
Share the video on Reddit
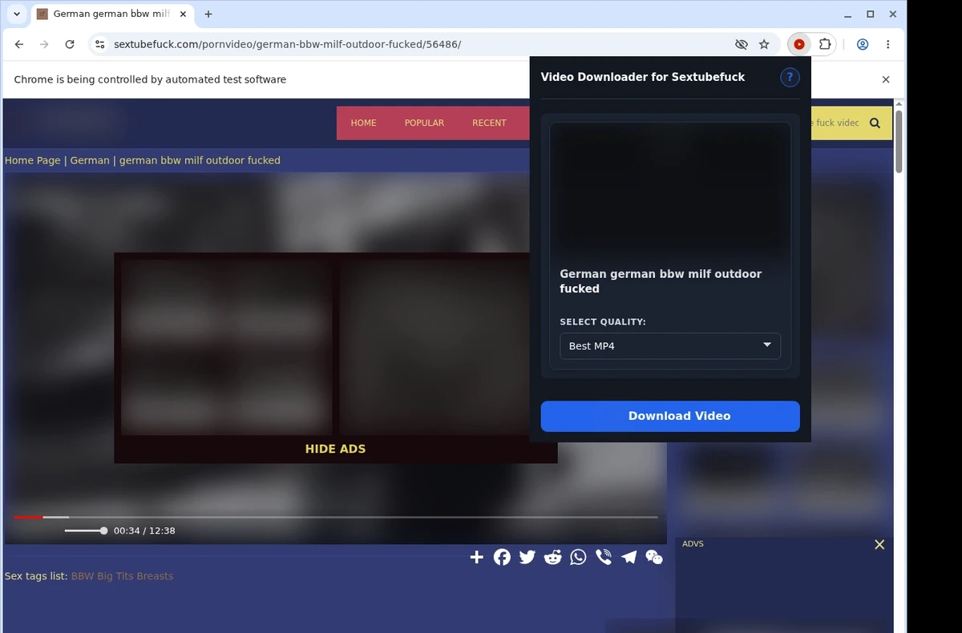click(552, 557)
